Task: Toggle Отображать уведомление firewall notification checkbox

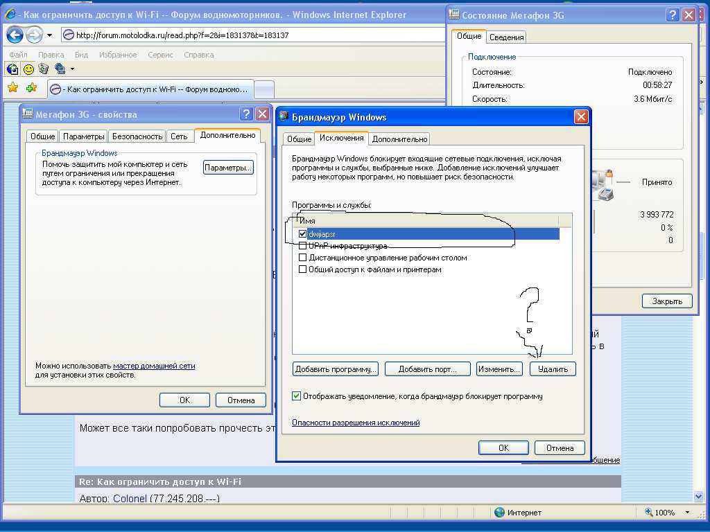Action: [296, 396]
